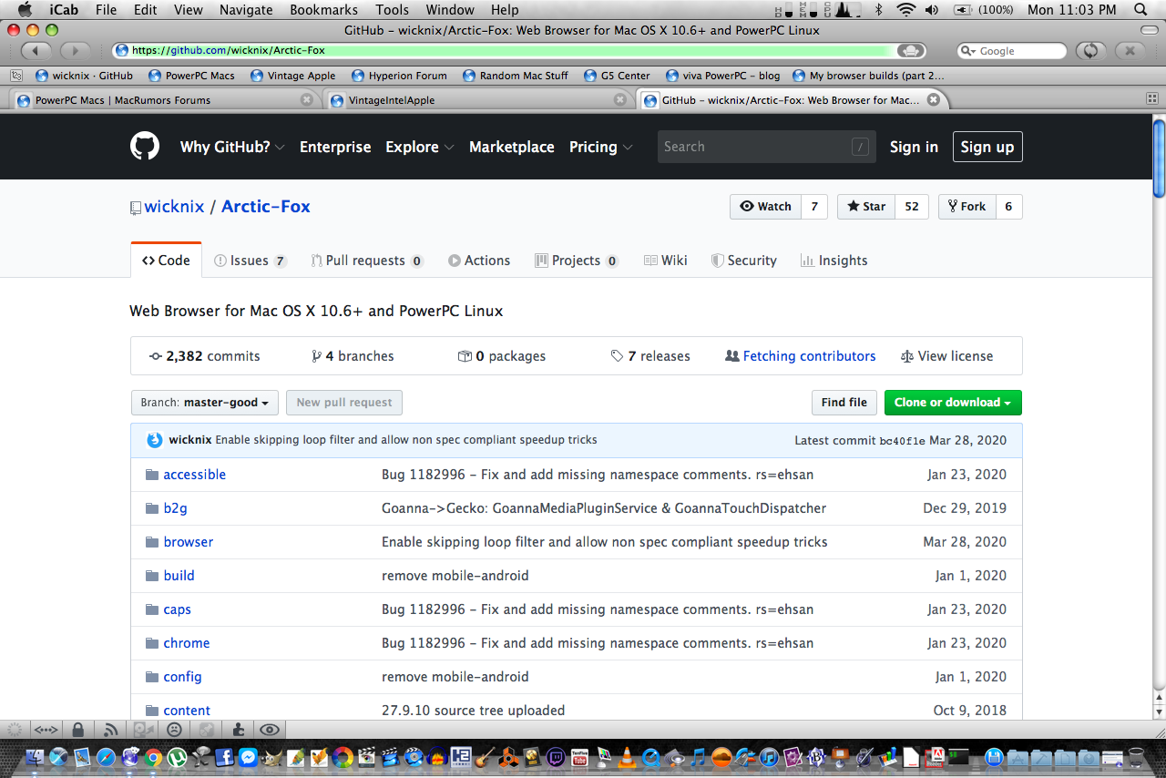Open GIMP from the dock
The image size is (1166, 778).
272,757
